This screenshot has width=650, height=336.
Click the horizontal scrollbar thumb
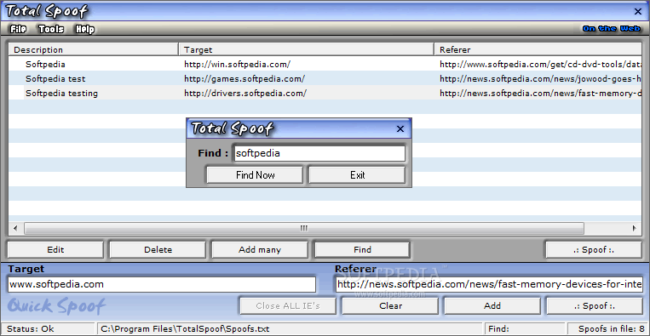[x=304, y=228]
